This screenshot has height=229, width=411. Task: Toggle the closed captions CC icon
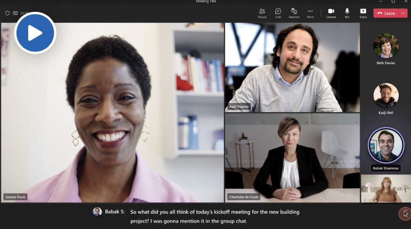tap(16, 13)
